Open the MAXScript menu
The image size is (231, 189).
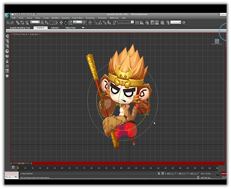[114, 18]
